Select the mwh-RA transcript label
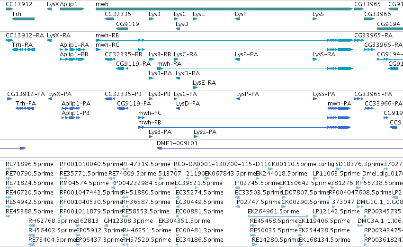 pos(169,63)
